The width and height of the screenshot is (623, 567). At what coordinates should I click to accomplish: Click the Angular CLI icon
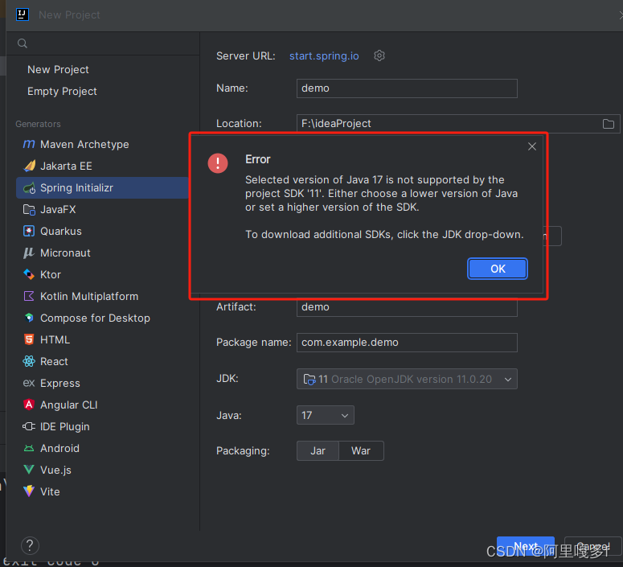[x=29, y=405]
